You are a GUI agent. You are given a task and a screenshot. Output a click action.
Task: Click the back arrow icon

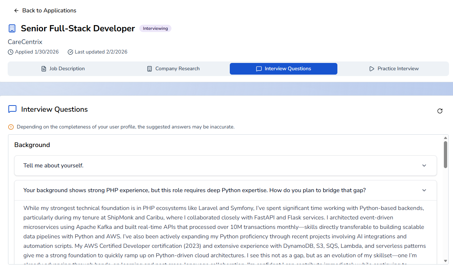click(x=16, y=11)
